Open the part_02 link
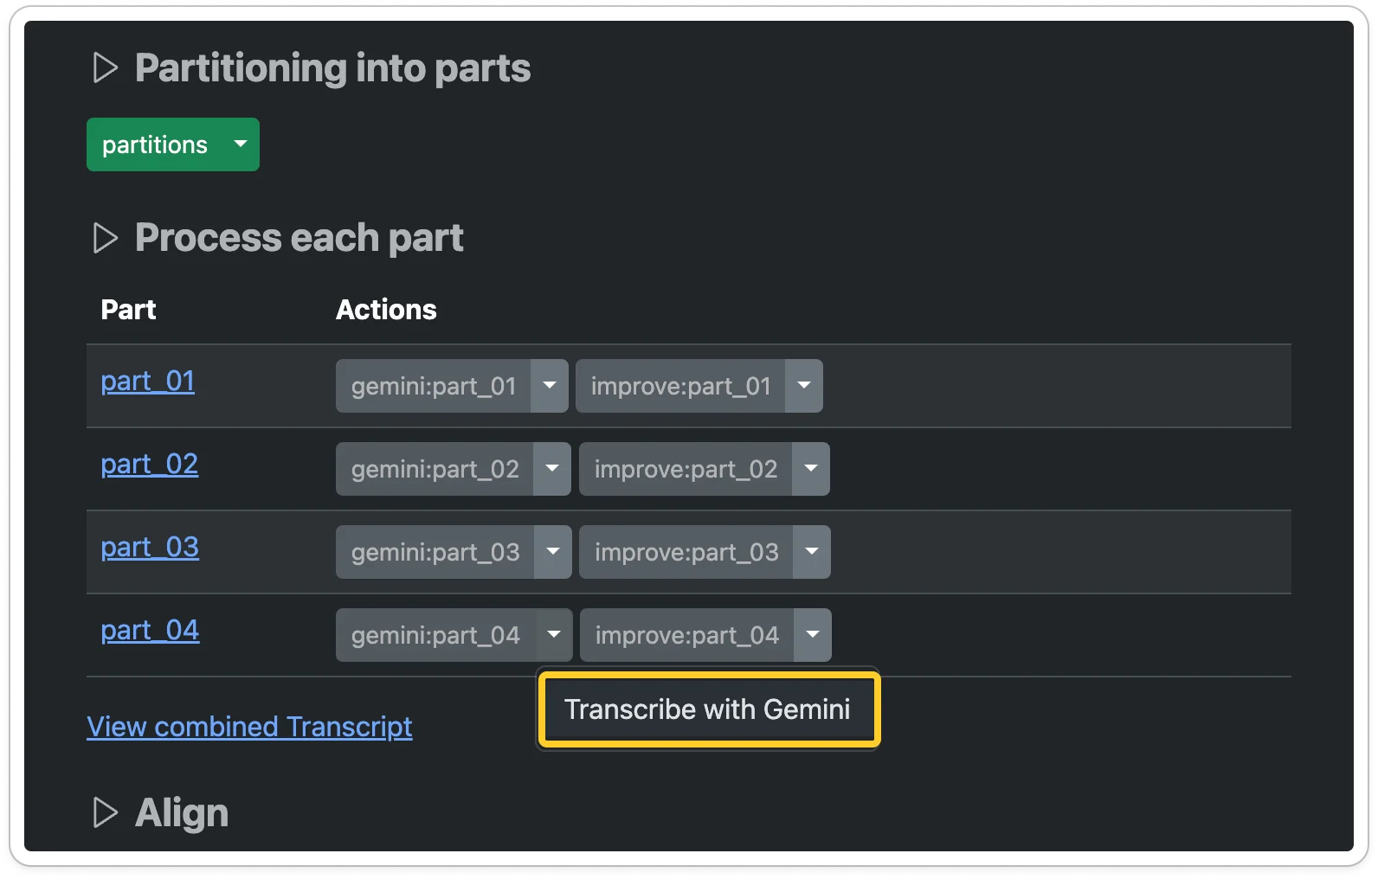The height and width of the screenshot is (879, 1378). point(149,464)
